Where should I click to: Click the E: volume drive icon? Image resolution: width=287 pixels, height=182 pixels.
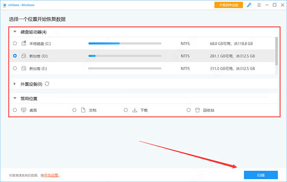tap(24, 69)
